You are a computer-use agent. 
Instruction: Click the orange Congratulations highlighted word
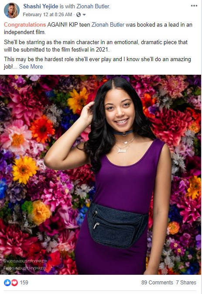point(25,25)
